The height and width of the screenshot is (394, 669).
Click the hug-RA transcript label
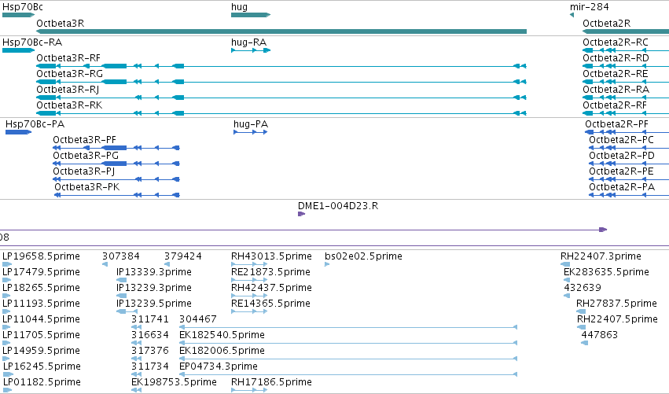pos(248,42)
